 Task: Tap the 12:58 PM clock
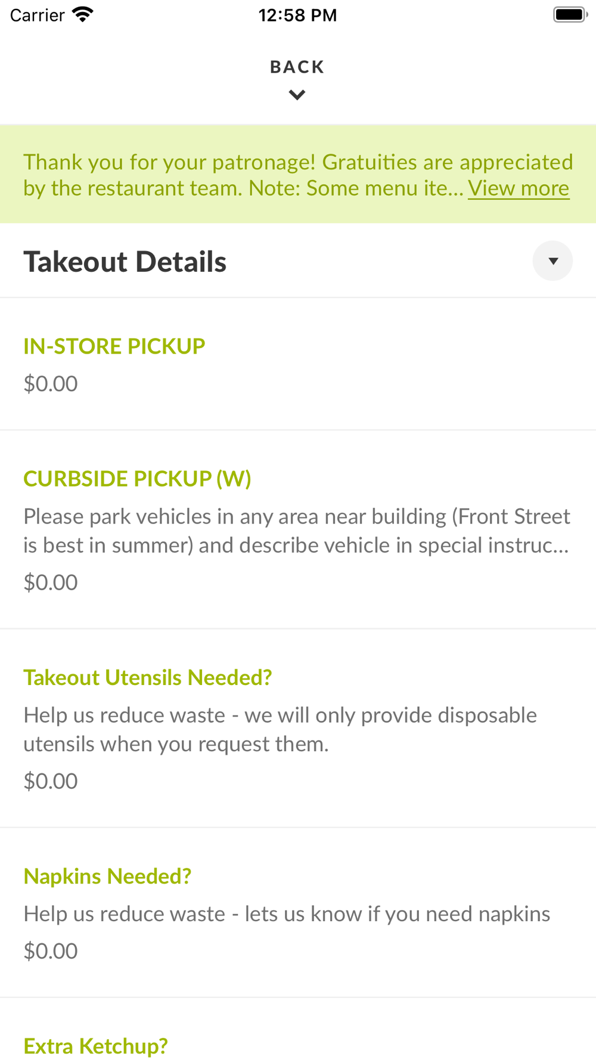[x=297, y=15]
